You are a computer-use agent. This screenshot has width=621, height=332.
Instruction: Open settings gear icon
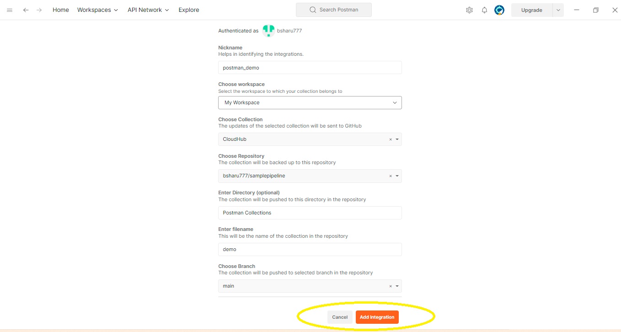pos(469,10)
